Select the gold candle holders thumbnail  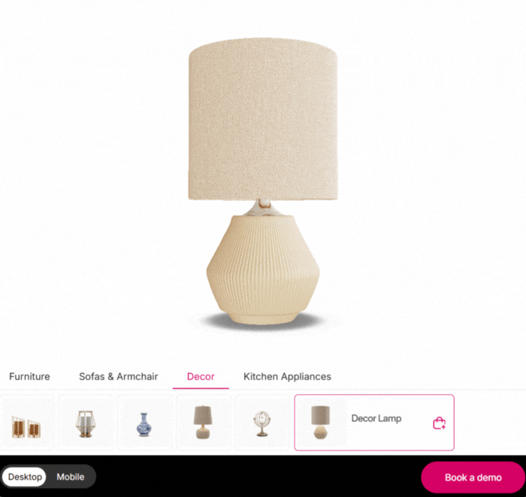click(26, 423)
